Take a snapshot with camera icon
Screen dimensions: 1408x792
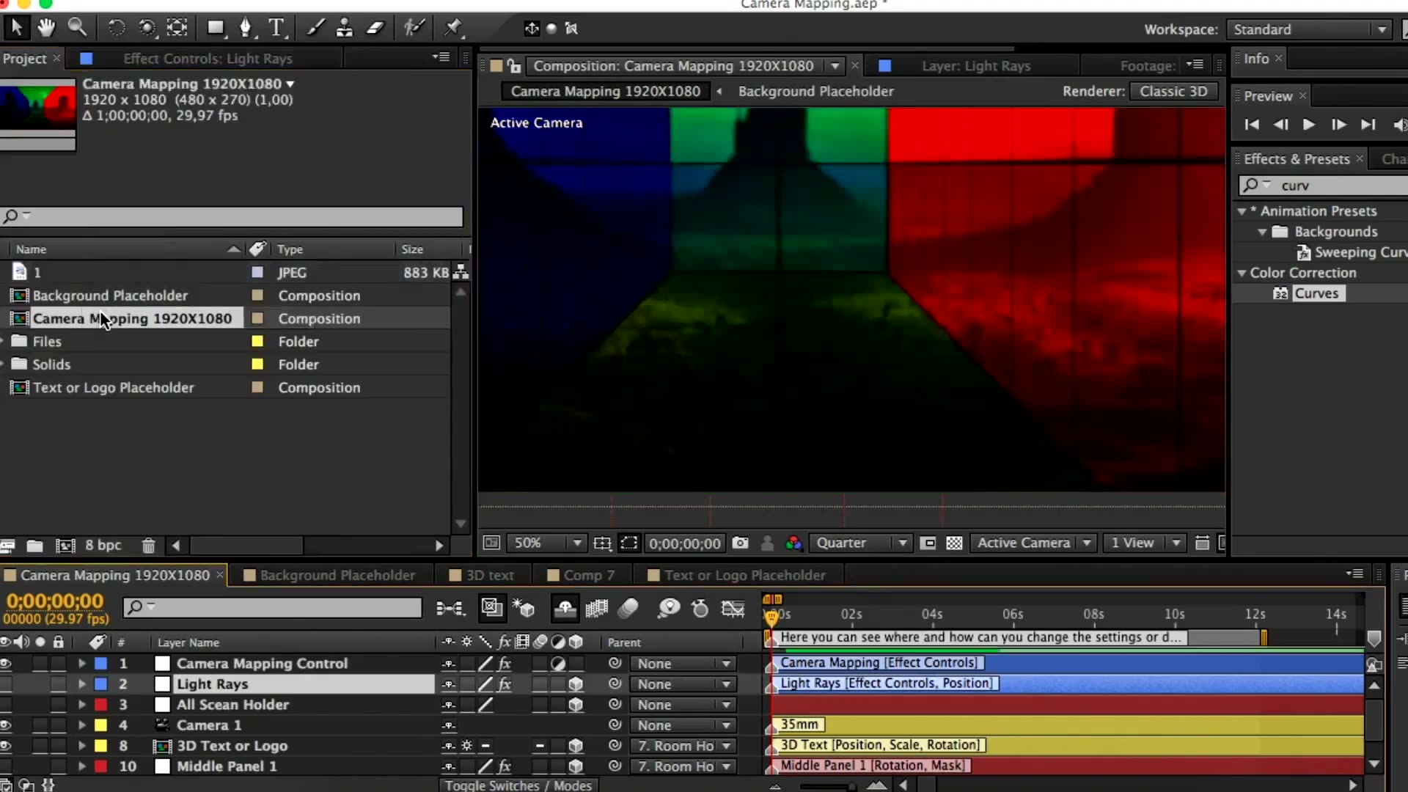741,543
